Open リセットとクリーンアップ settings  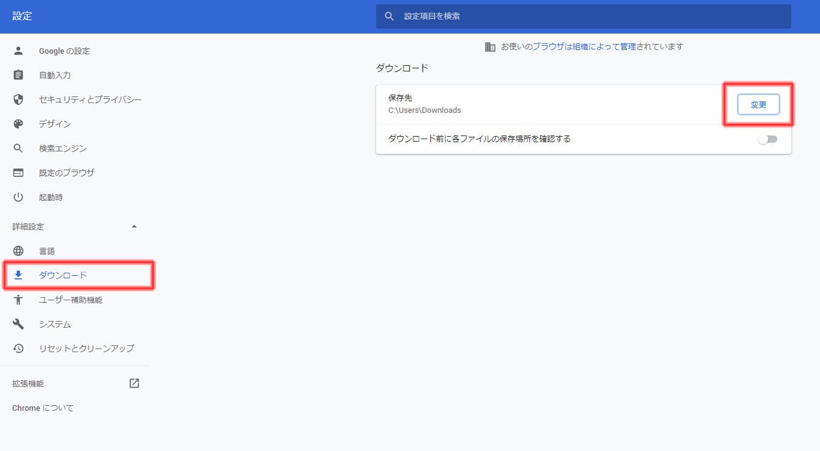tap(87, 348)
